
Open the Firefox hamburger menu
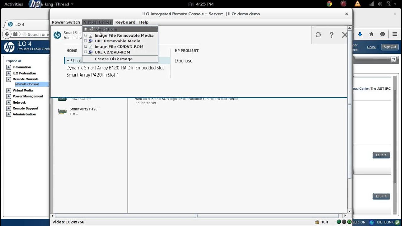pyautogui.click(x=395, y=34)
